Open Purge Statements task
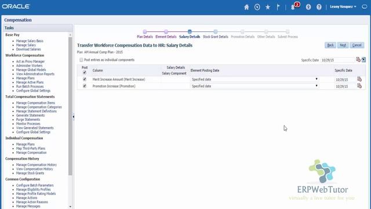Image resolution: width=371 pixels, height=209 pixels. click(28, 120)
